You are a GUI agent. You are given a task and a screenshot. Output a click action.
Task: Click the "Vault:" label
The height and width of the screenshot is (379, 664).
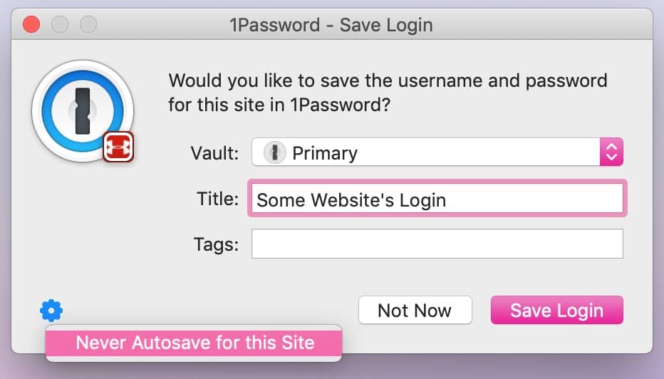[x=214, y=152]
